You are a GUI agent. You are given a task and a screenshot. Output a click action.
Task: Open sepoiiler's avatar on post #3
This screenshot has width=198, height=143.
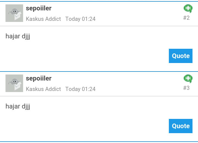14,83
